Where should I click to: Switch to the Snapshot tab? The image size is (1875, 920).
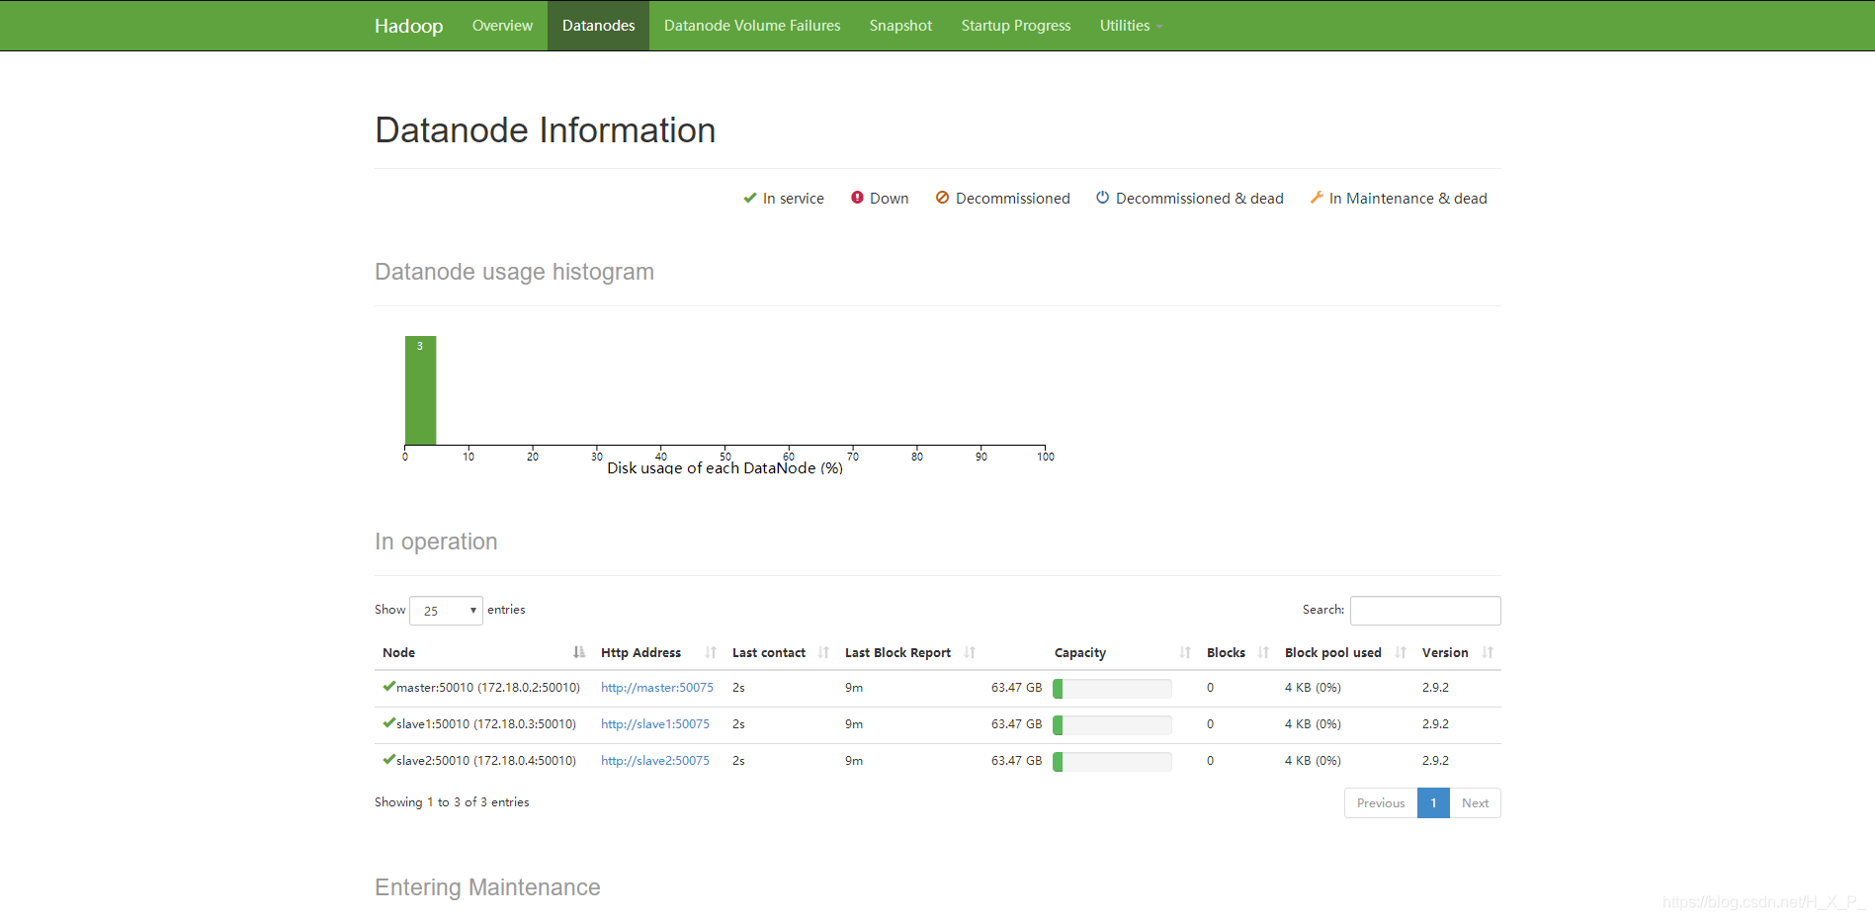point(900,26)
